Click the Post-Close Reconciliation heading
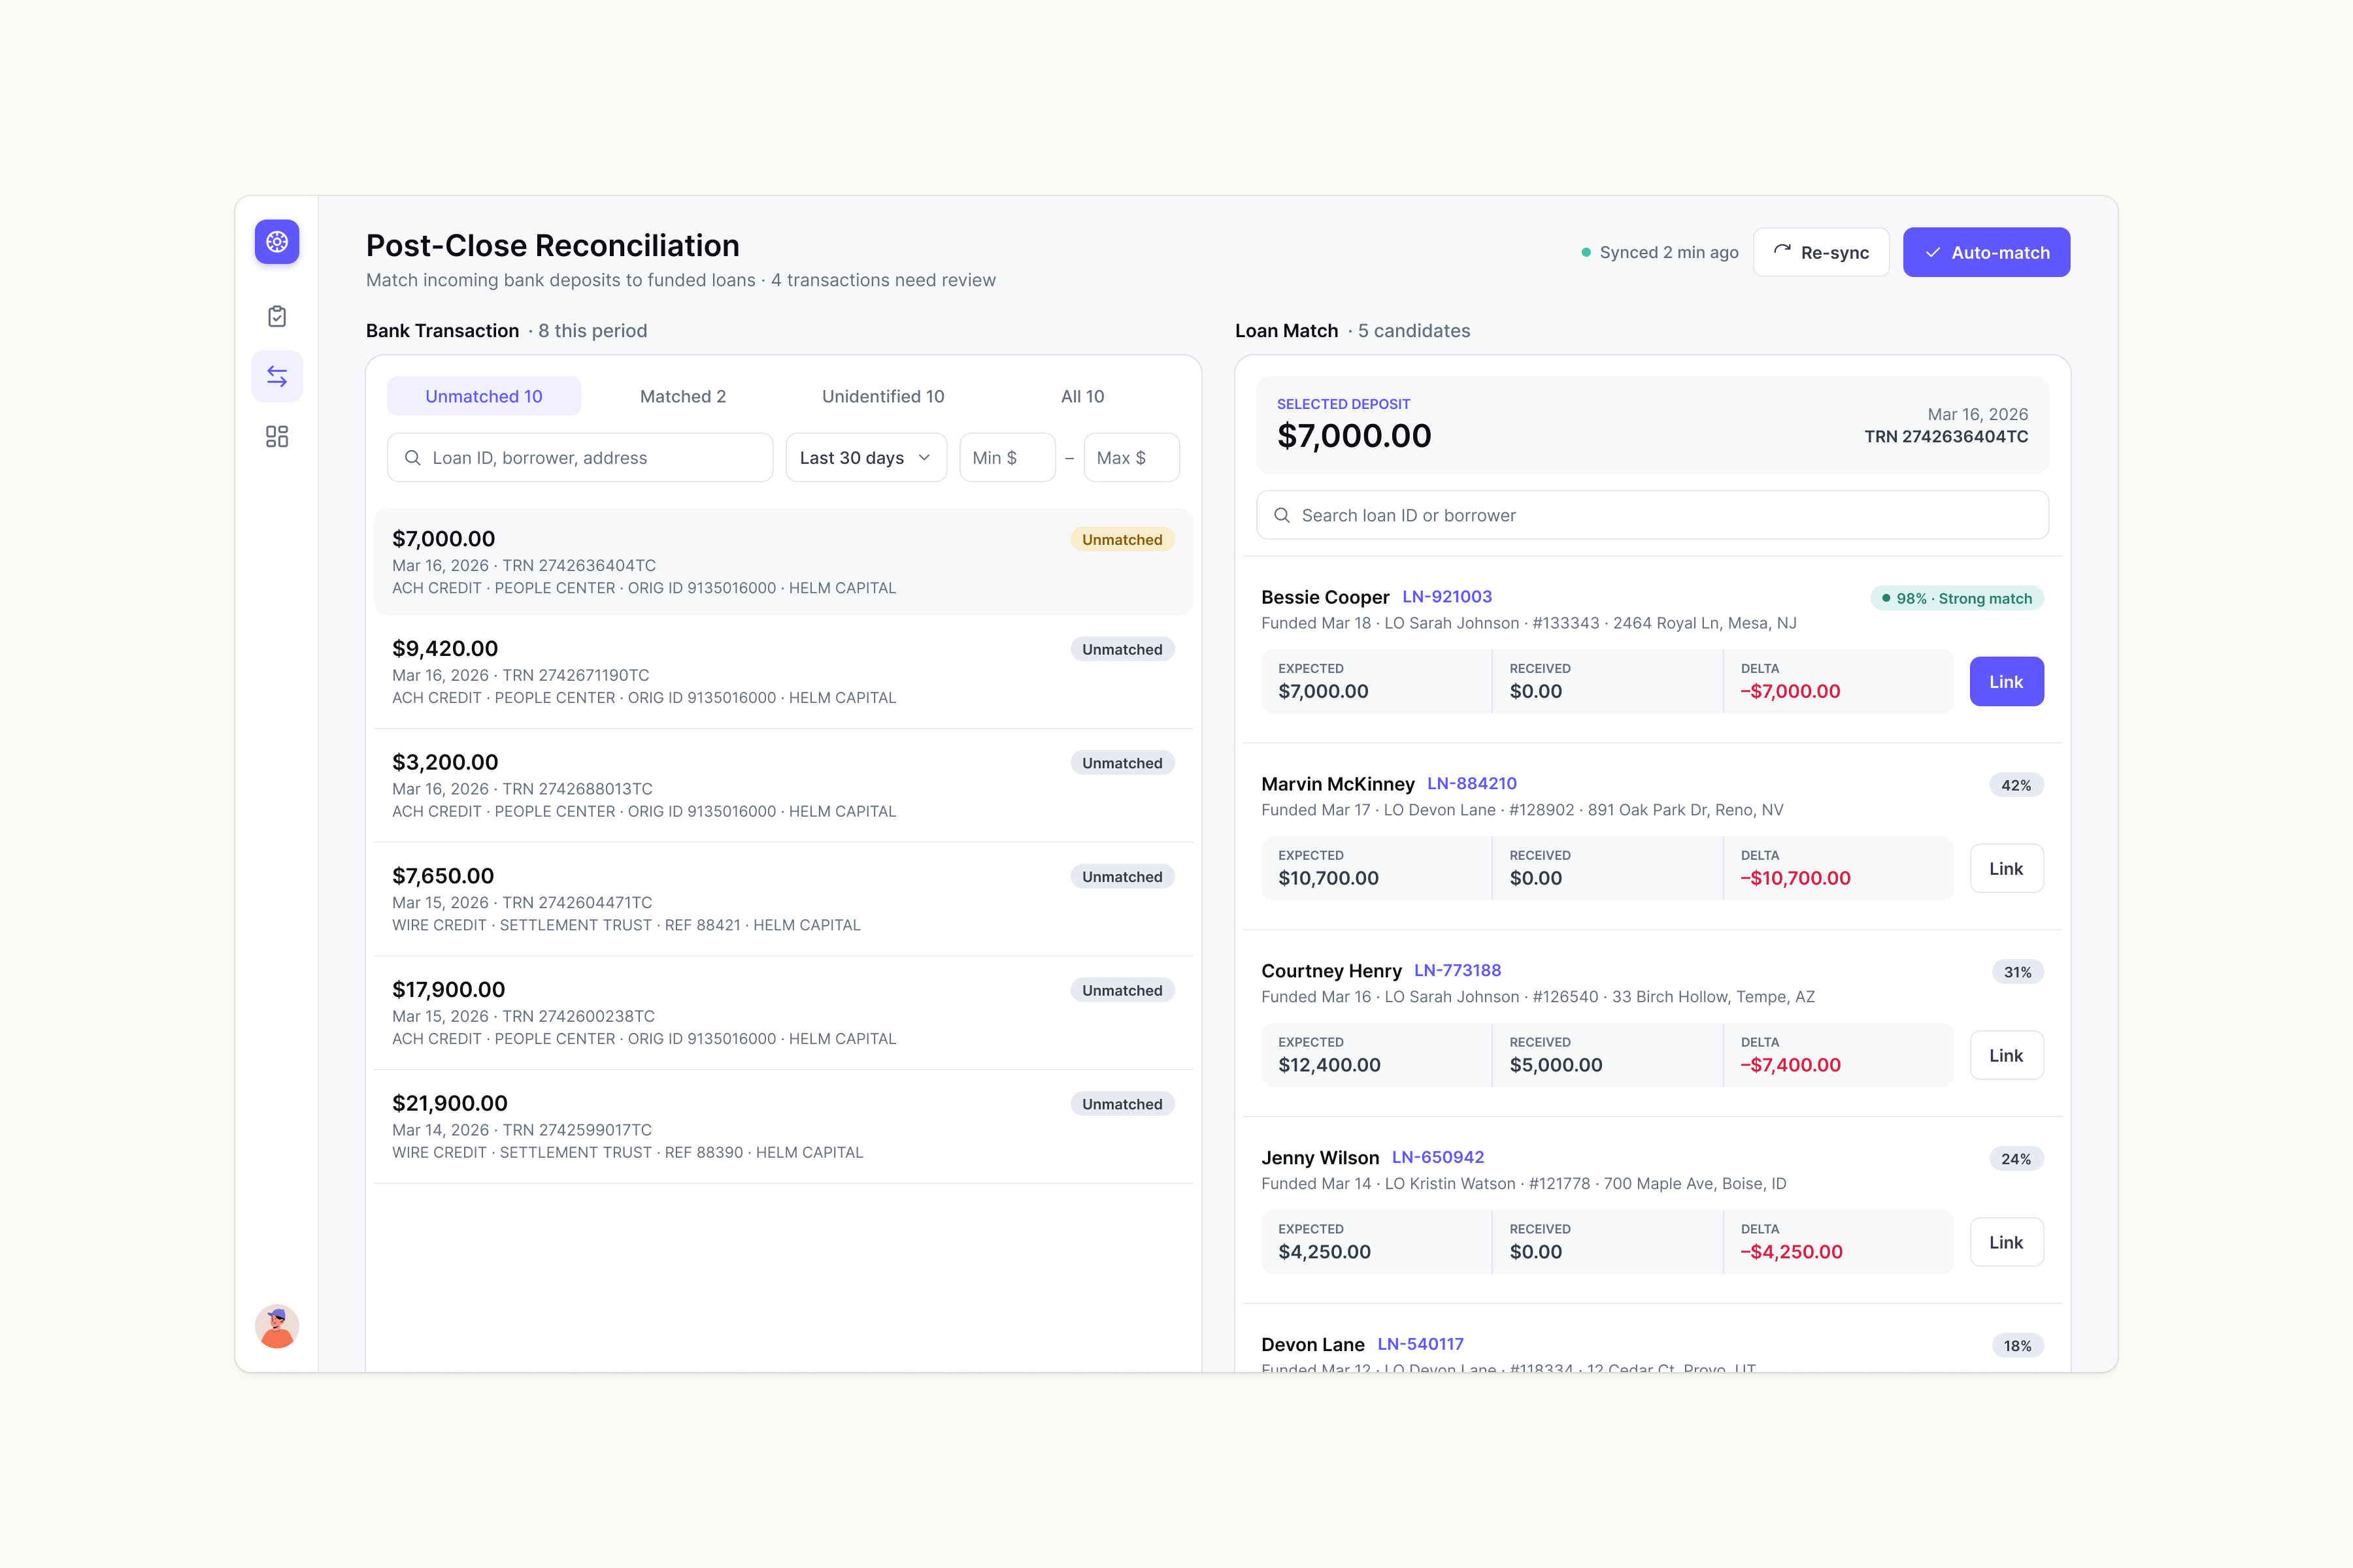Screen dimensions: 2353x1568 pos(552,245)
